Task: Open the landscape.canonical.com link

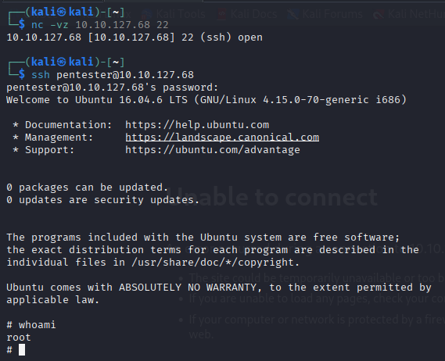Action: pos(222,138)
